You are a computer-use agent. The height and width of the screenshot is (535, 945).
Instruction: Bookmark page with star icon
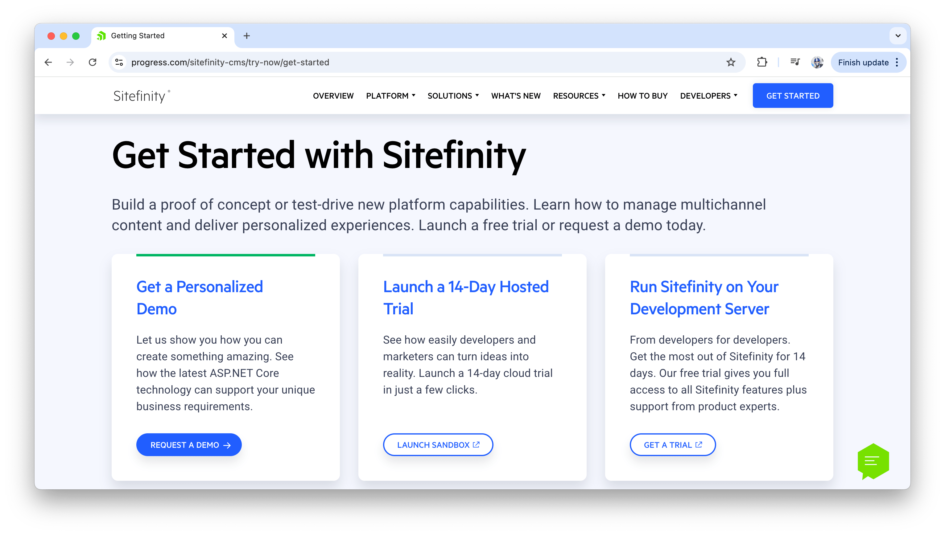731,63
